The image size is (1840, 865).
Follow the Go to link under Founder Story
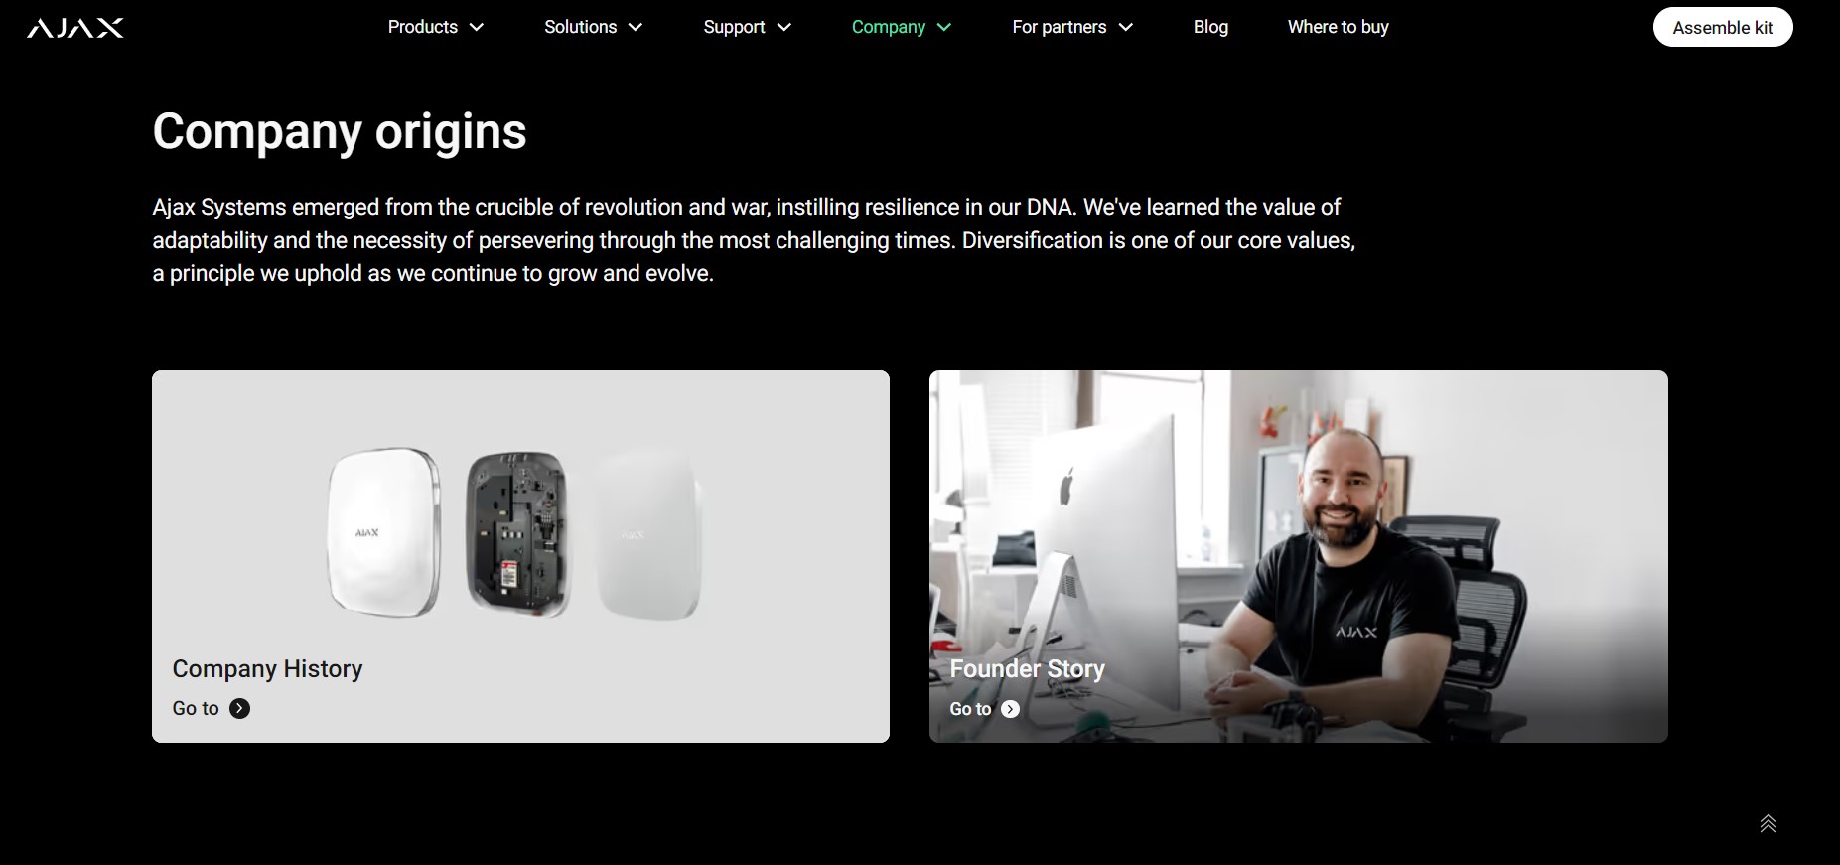970,709
